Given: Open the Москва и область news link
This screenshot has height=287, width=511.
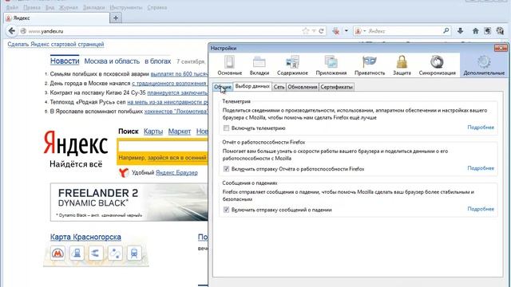Looking at the screenshot, I should pos(112,61).
